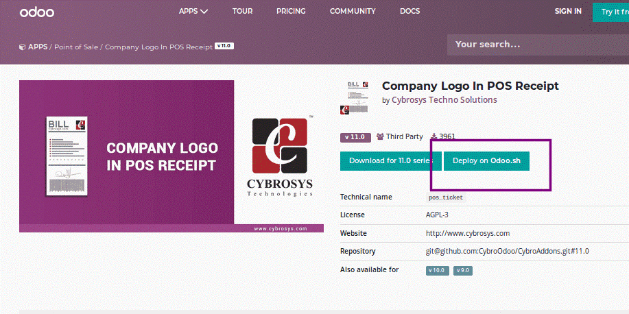Open the Point of Sale breadcrumb
Screen dimensions: 629x314
pos(76,47)
